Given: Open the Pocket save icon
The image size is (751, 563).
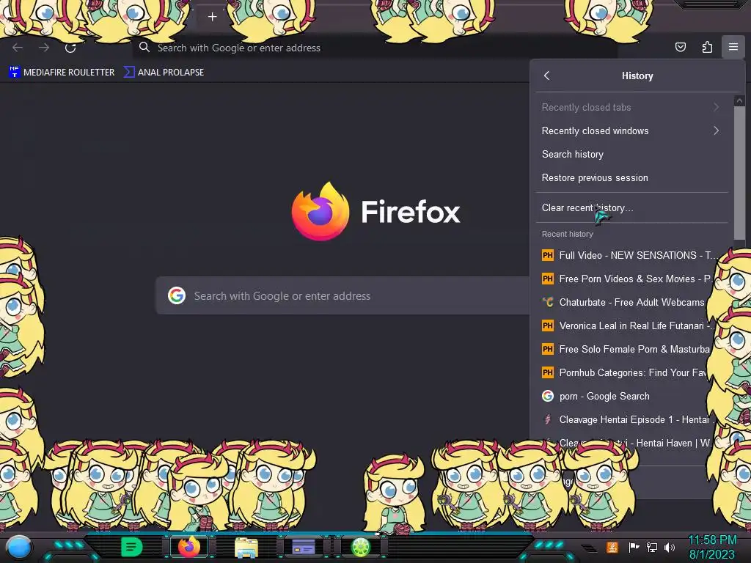Looking at the screenshot, I should click(680, 47).
